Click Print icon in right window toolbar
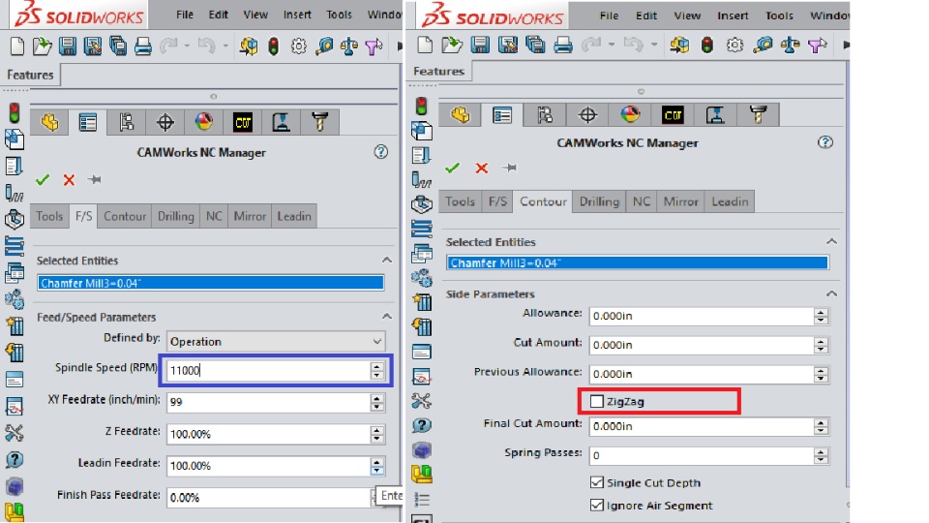 coord(563,45)
